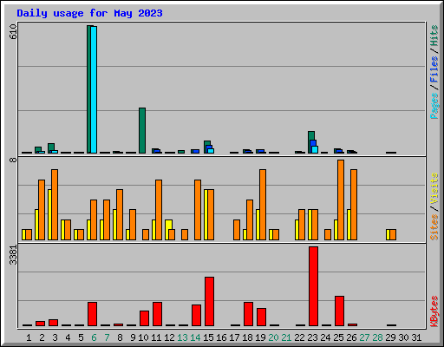Select the red KBytes bar for day 10
The width and height of the screenshot is (444, 347).
(x=144, y=318)
